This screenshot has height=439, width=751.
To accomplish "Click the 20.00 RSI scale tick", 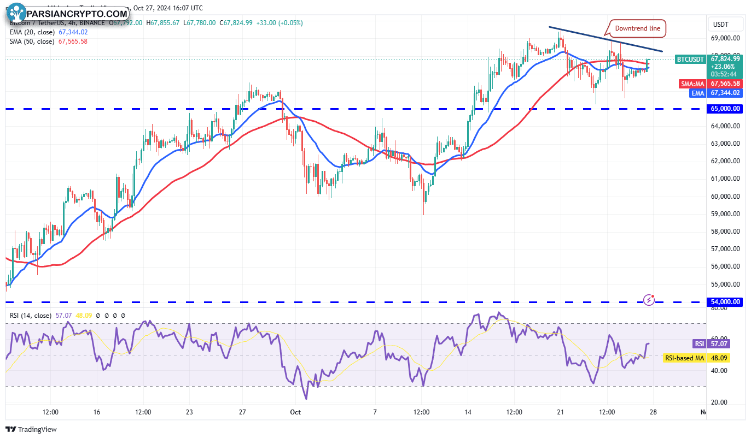I will (718, 402).
